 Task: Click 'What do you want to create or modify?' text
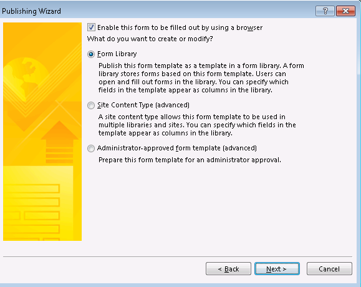click(150, 39)
